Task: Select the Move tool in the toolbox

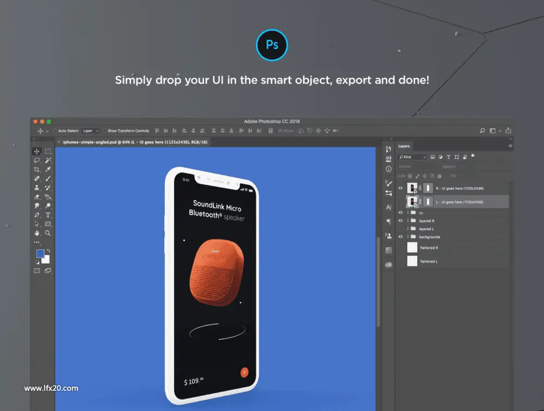Action: [x=37, y=151]
